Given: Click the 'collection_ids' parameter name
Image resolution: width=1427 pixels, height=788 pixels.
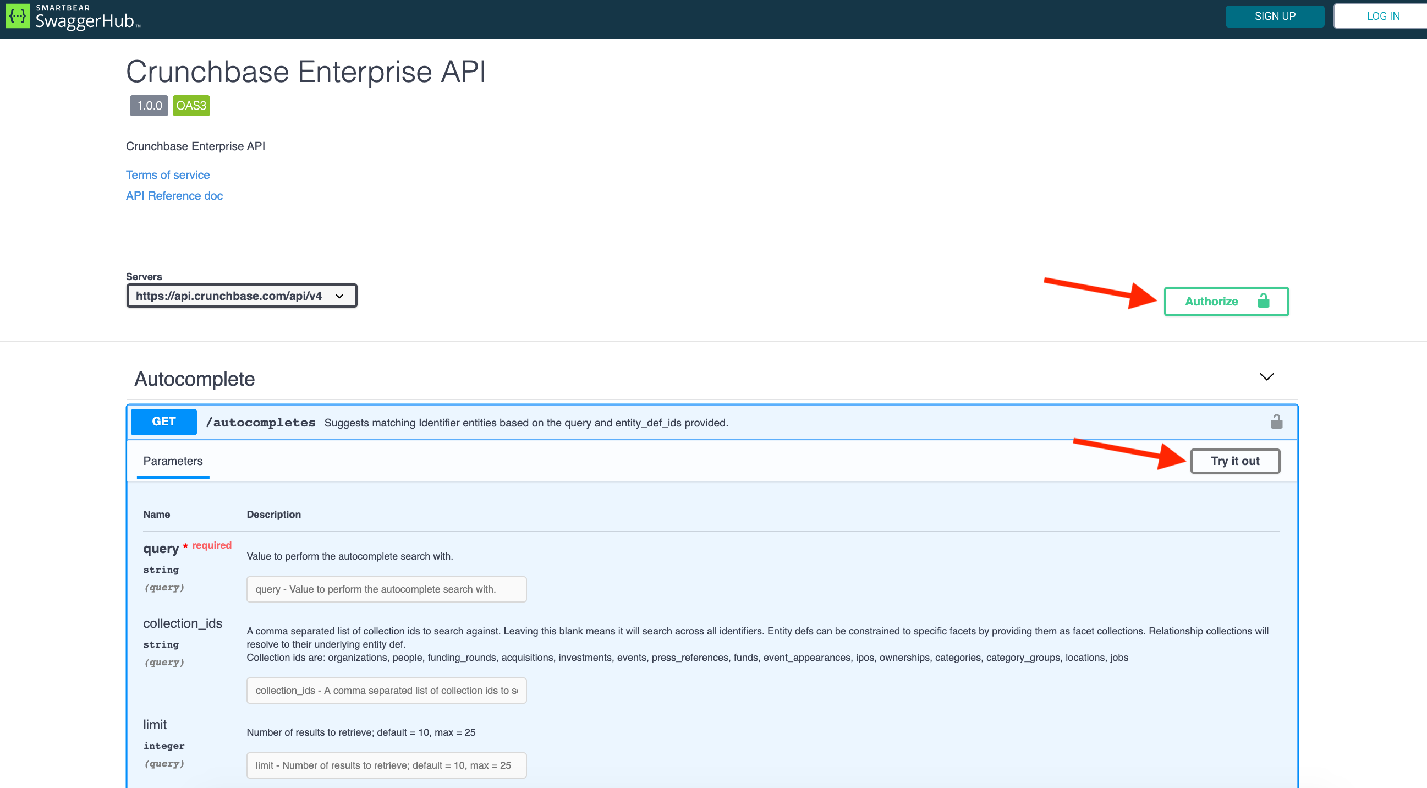Looking at the screenshot, I should (183, 623).
